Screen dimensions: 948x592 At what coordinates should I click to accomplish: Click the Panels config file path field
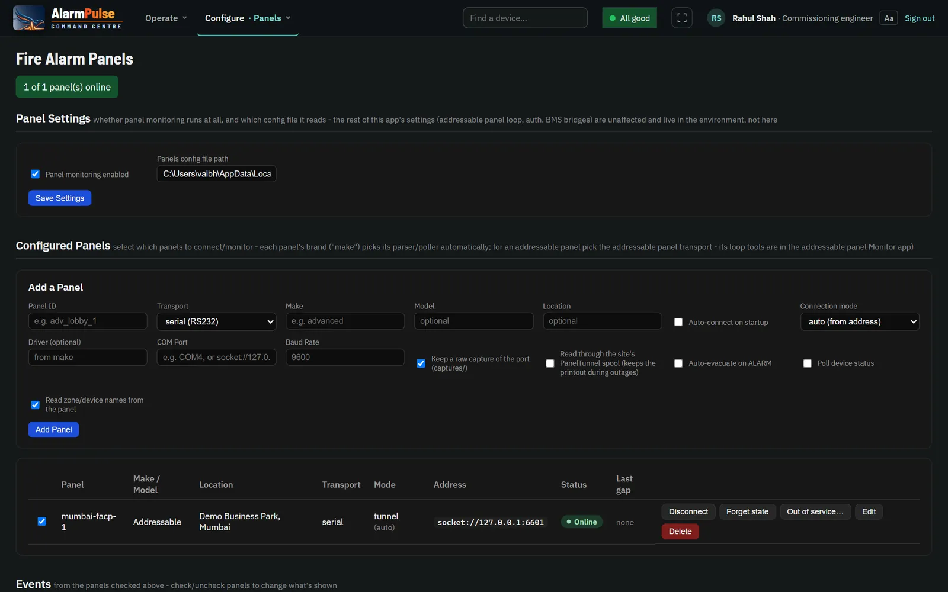tap(216, 173)
